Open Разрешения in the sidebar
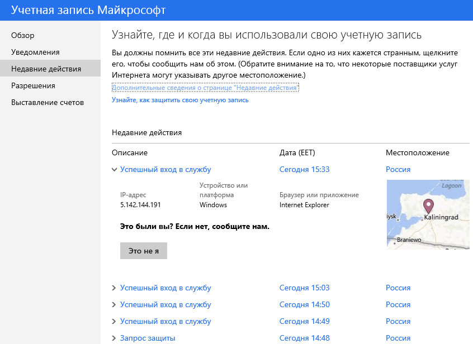This screenshot has height=344, width=473. pos(33,86)
